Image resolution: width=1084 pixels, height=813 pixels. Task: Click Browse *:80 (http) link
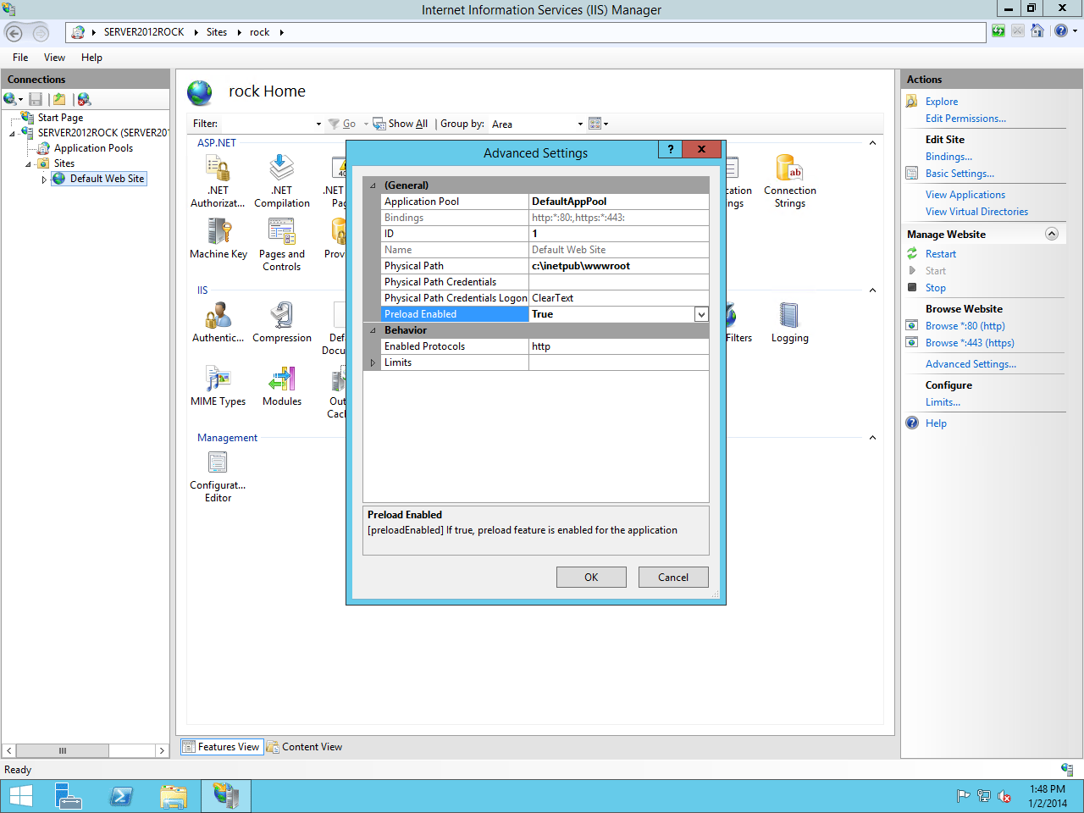point(965,326)
